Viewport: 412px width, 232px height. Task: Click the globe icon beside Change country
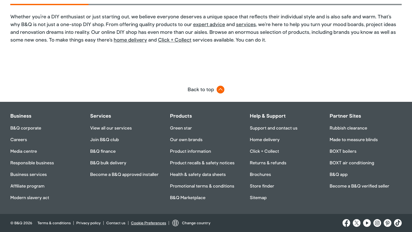coord(175,223)
